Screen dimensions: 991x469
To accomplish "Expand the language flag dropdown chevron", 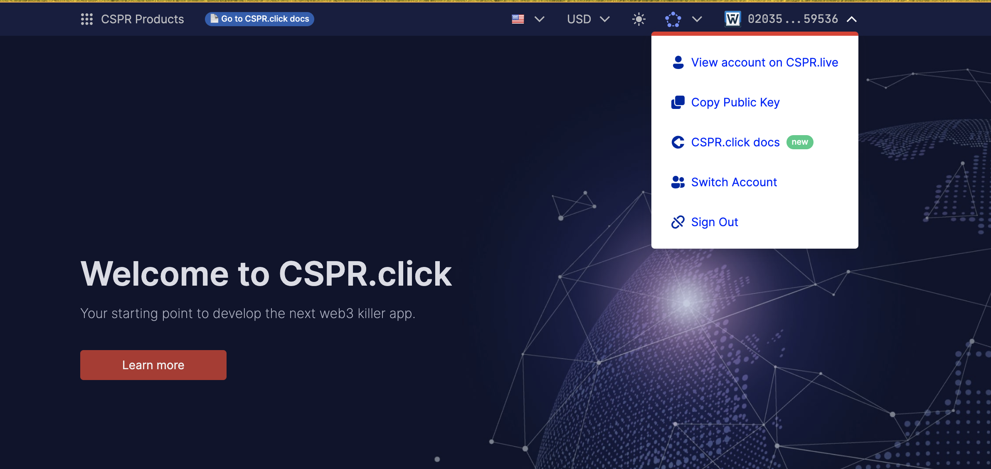I will [x=540, y=19].
